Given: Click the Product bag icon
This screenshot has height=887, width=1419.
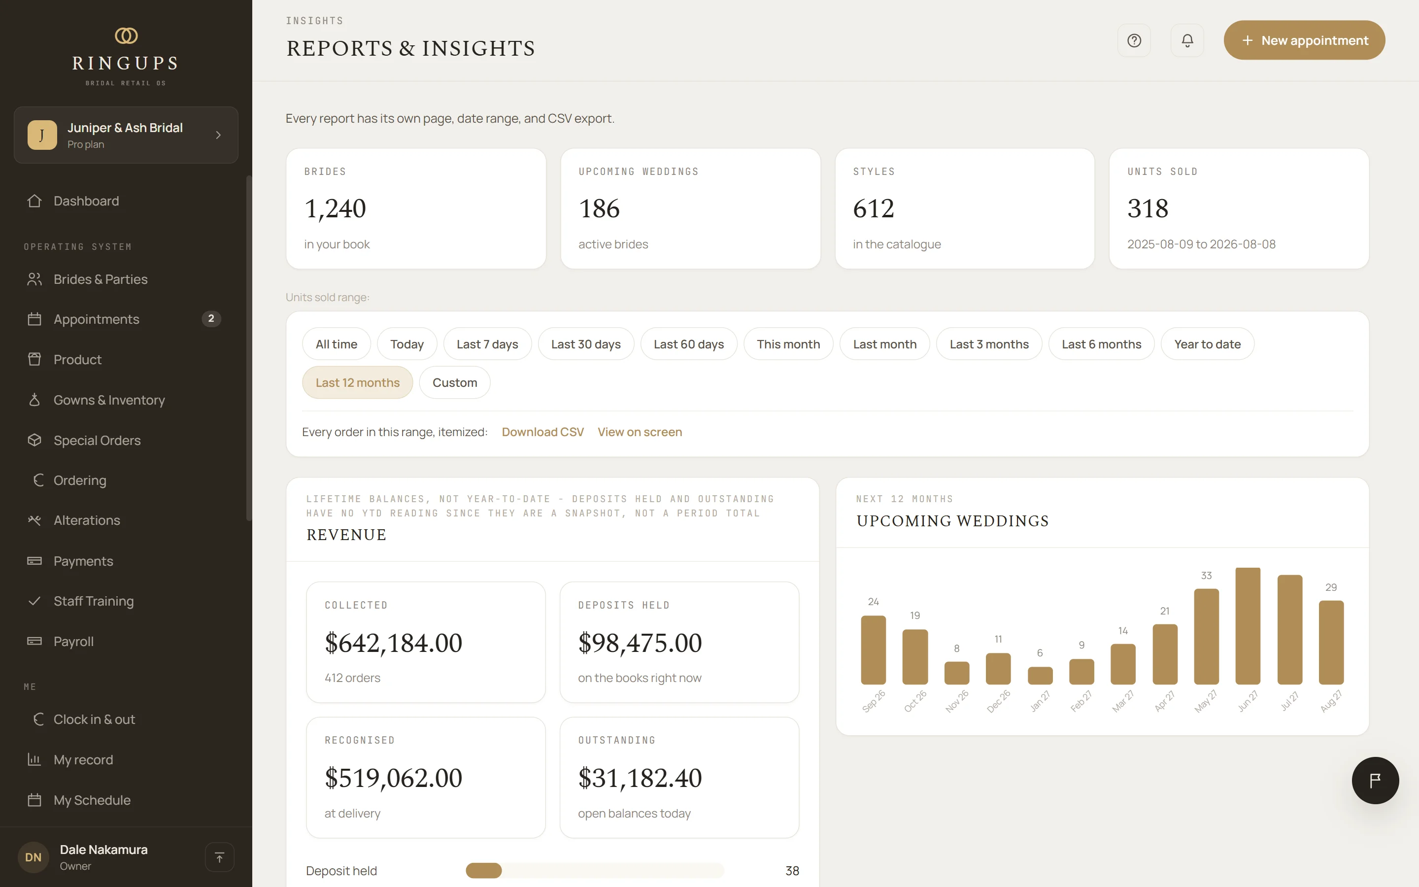Looking at the screenshot, I should [x=34, y=359].
